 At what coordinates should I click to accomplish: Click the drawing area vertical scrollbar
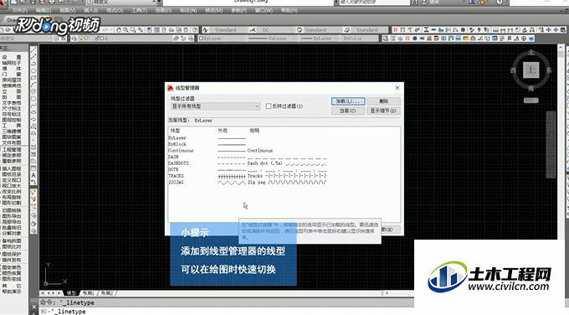tap(561, 142)
